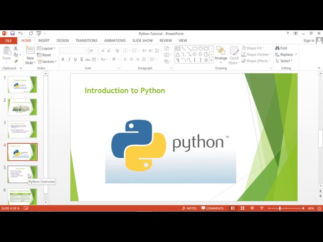
Task: Fit slide to current window icon
Action: coord(319,208)
